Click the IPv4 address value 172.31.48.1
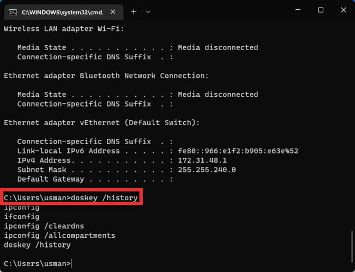 tap(202, 160)
